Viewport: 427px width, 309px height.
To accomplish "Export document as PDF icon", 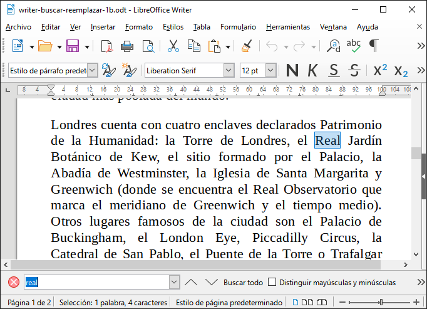I will 107,46.
